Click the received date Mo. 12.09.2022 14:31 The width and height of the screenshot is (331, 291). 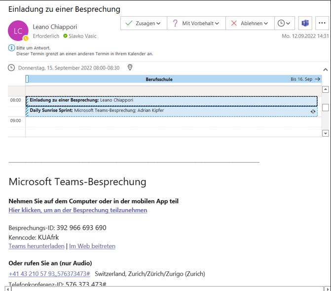click(x=305, y=36)
